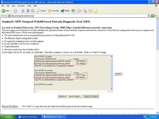
Task: Switch to Stanford's NEW Netspeed taskbar window
Action: click(x=29, y=117)
